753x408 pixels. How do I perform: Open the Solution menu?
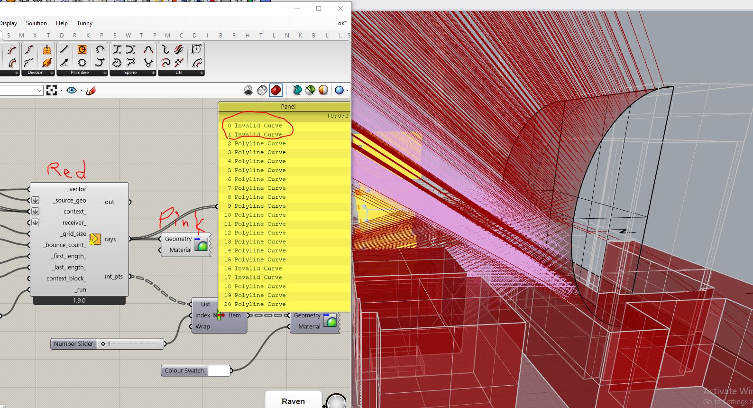click(x=37, y=23)
